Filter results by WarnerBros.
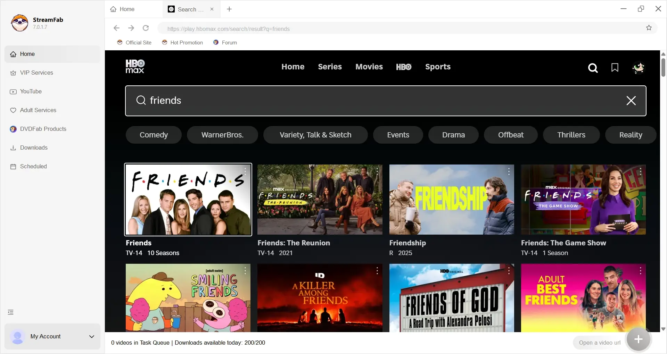The height and width of the screenshot is (354, 667). [x=222, y=135]
